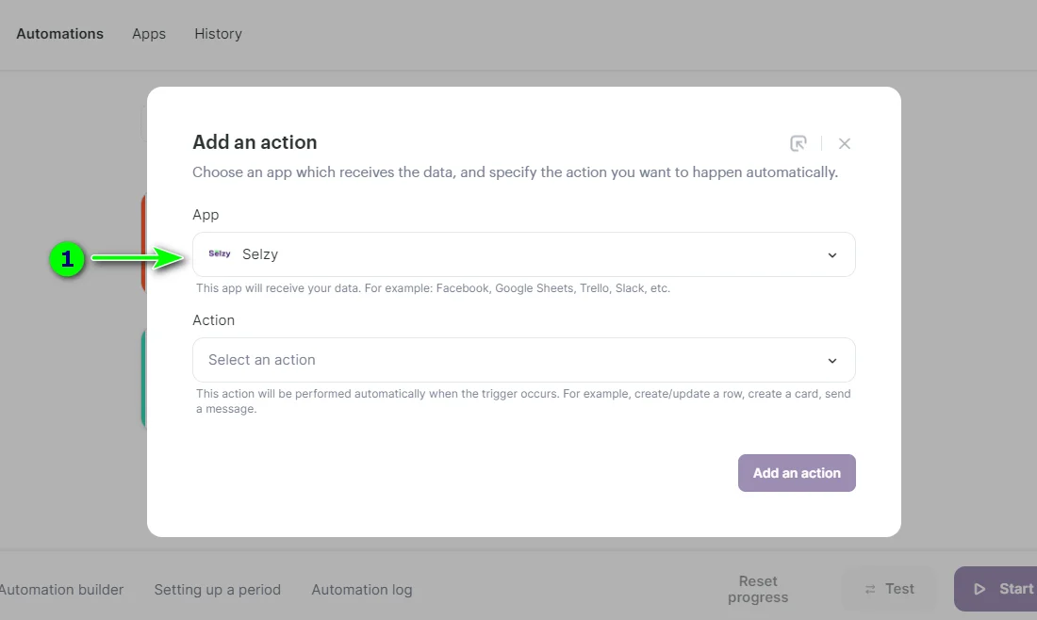The height and width of the screenshot is (620, 1037).
Task: Switch to the Apps tab
Action: [x=148, y=34]
